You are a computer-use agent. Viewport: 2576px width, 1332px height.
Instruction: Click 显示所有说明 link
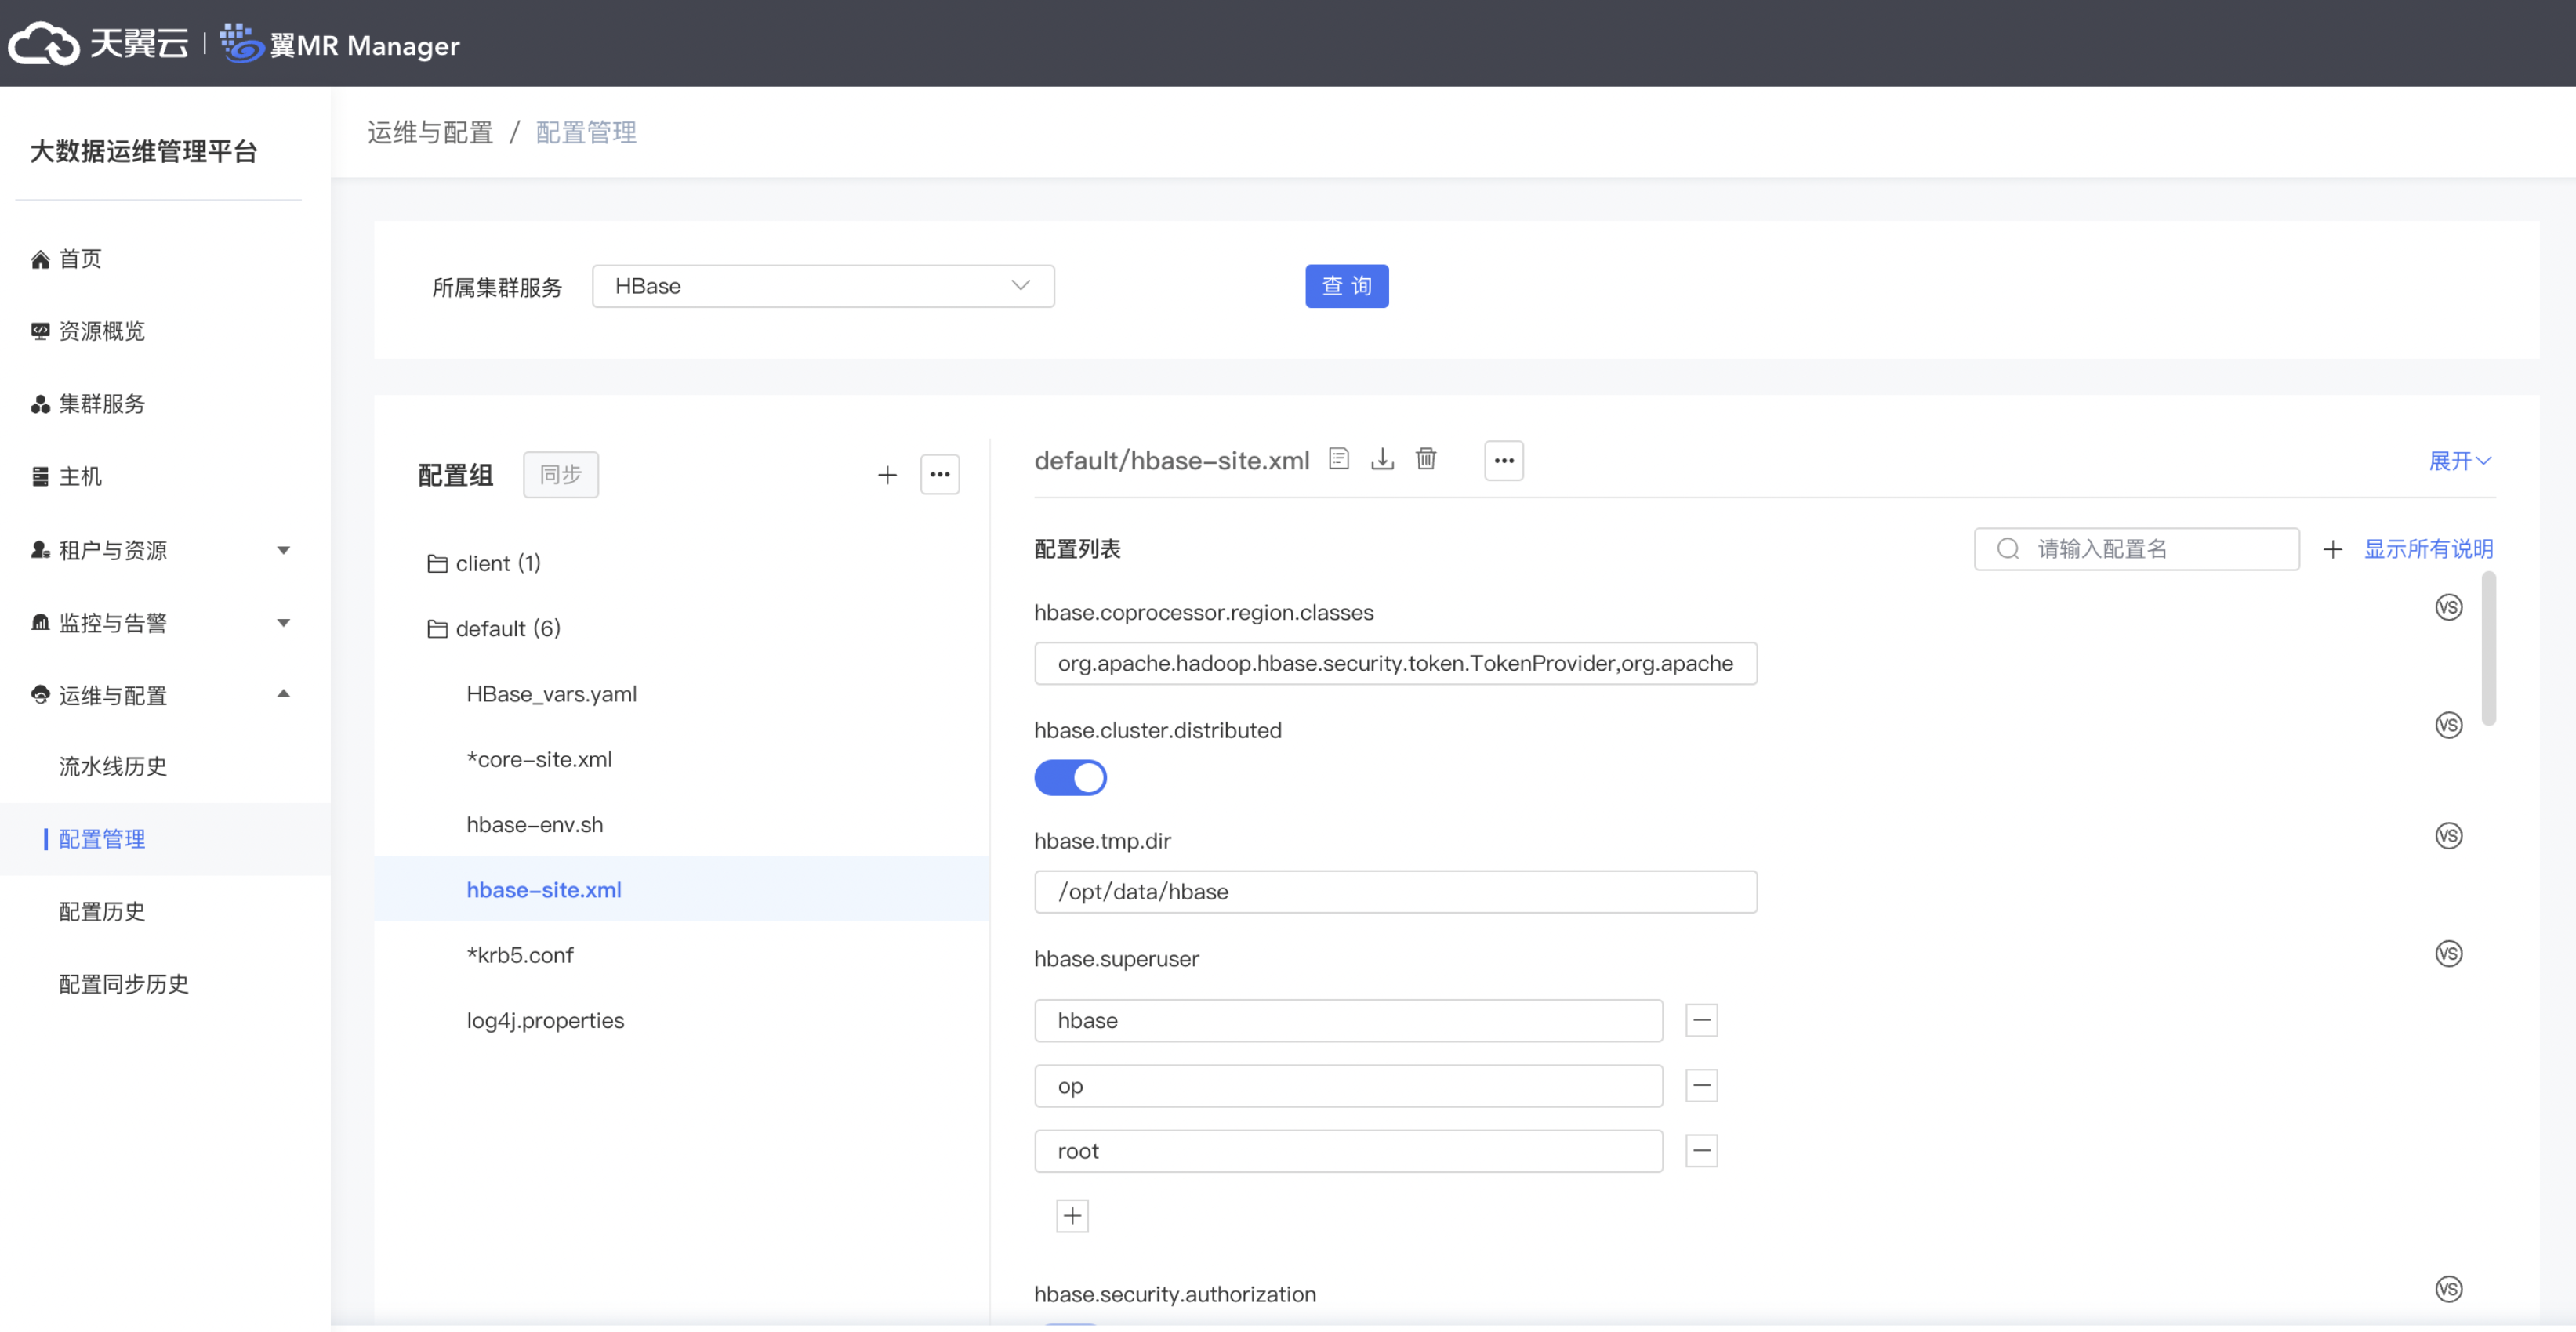[x=2428, y=548]
